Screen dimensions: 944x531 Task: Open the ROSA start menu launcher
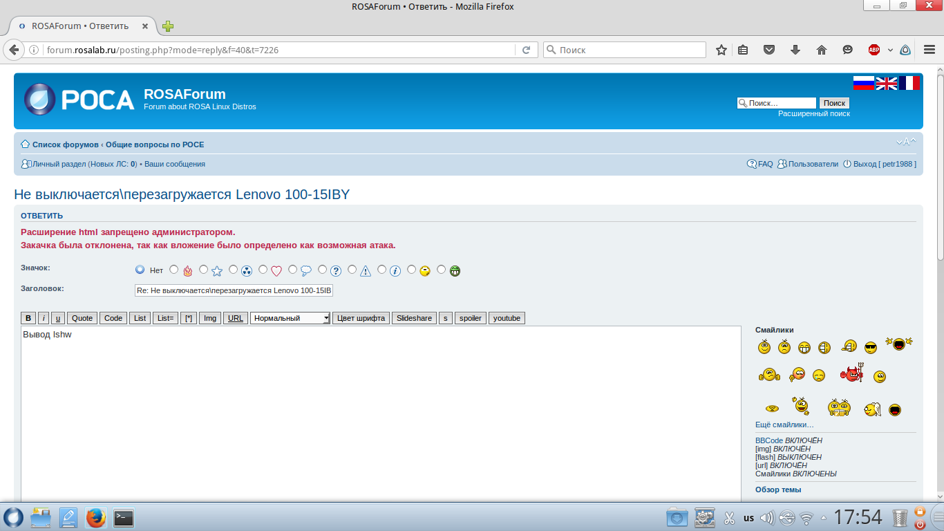[13, 517]
